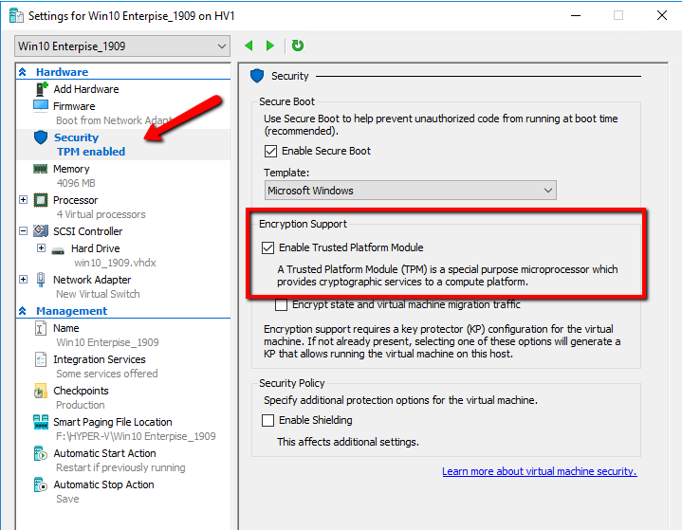Uncheck Enable Secure Boot
Image resolution: width=682 pixels, height=530 pixels.
[270, 151]
